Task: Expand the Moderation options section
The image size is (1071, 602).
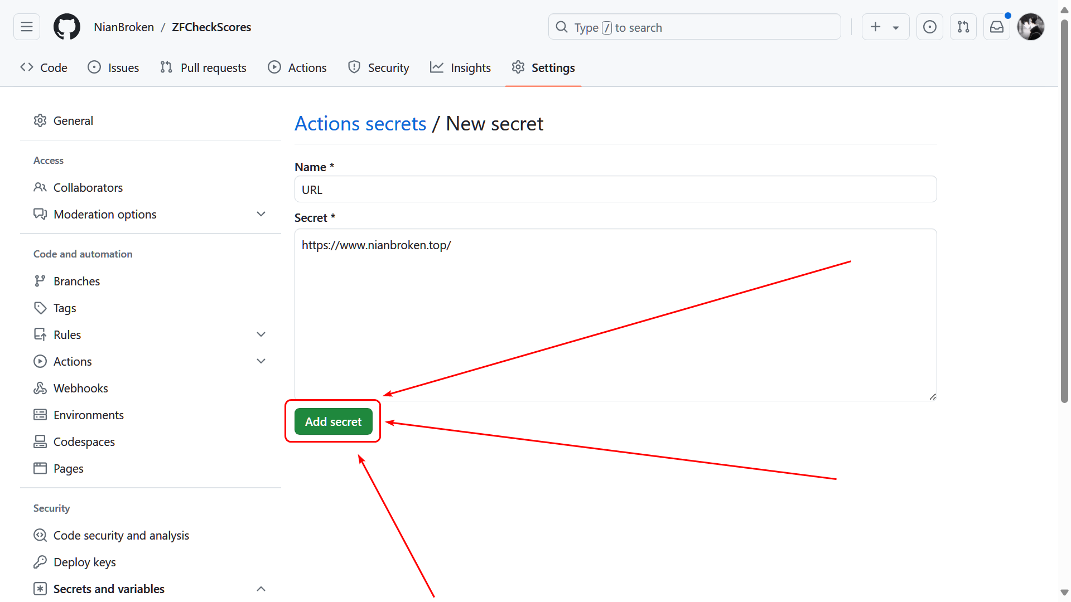Action: pos(260,215)
